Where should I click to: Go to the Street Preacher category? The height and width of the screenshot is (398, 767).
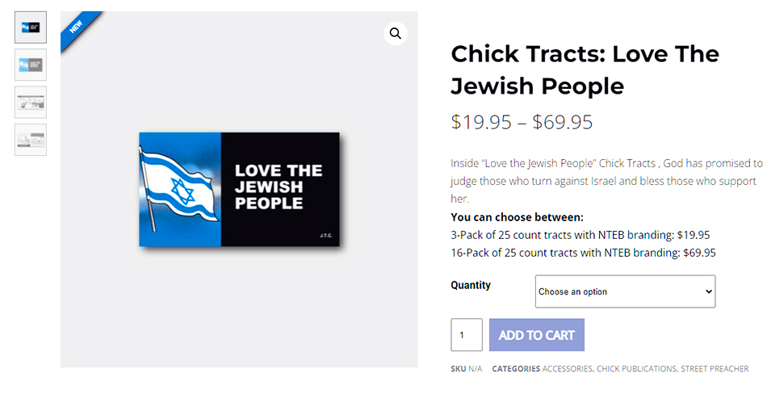[715, 369]
